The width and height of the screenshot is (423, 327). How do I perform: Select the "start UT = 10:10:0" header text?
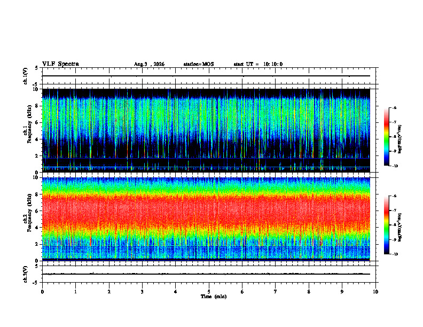click(x=258, y=64)
